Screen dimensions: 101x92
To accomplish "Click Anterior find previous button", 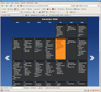I will (x=33, y=88).
